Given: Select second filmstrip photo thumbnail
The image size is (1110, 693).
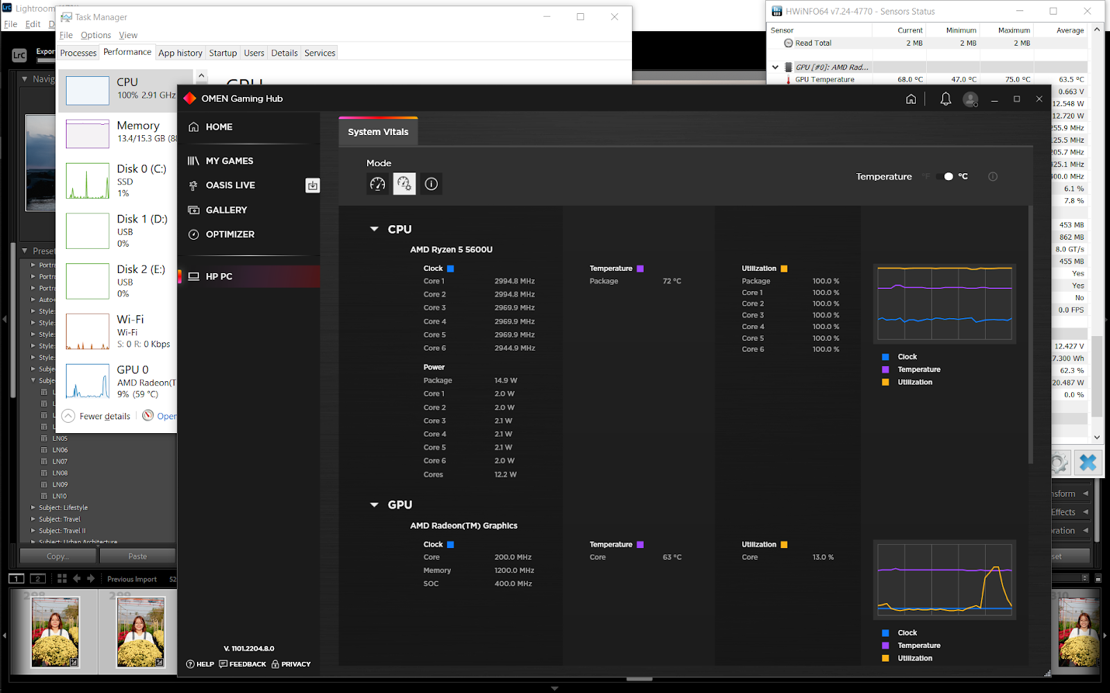Looking at the screenshot, I should [x=141, y=632].
